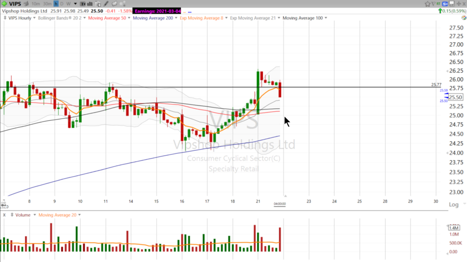Open the Moving Average 100 dropdown

(326, 18)
